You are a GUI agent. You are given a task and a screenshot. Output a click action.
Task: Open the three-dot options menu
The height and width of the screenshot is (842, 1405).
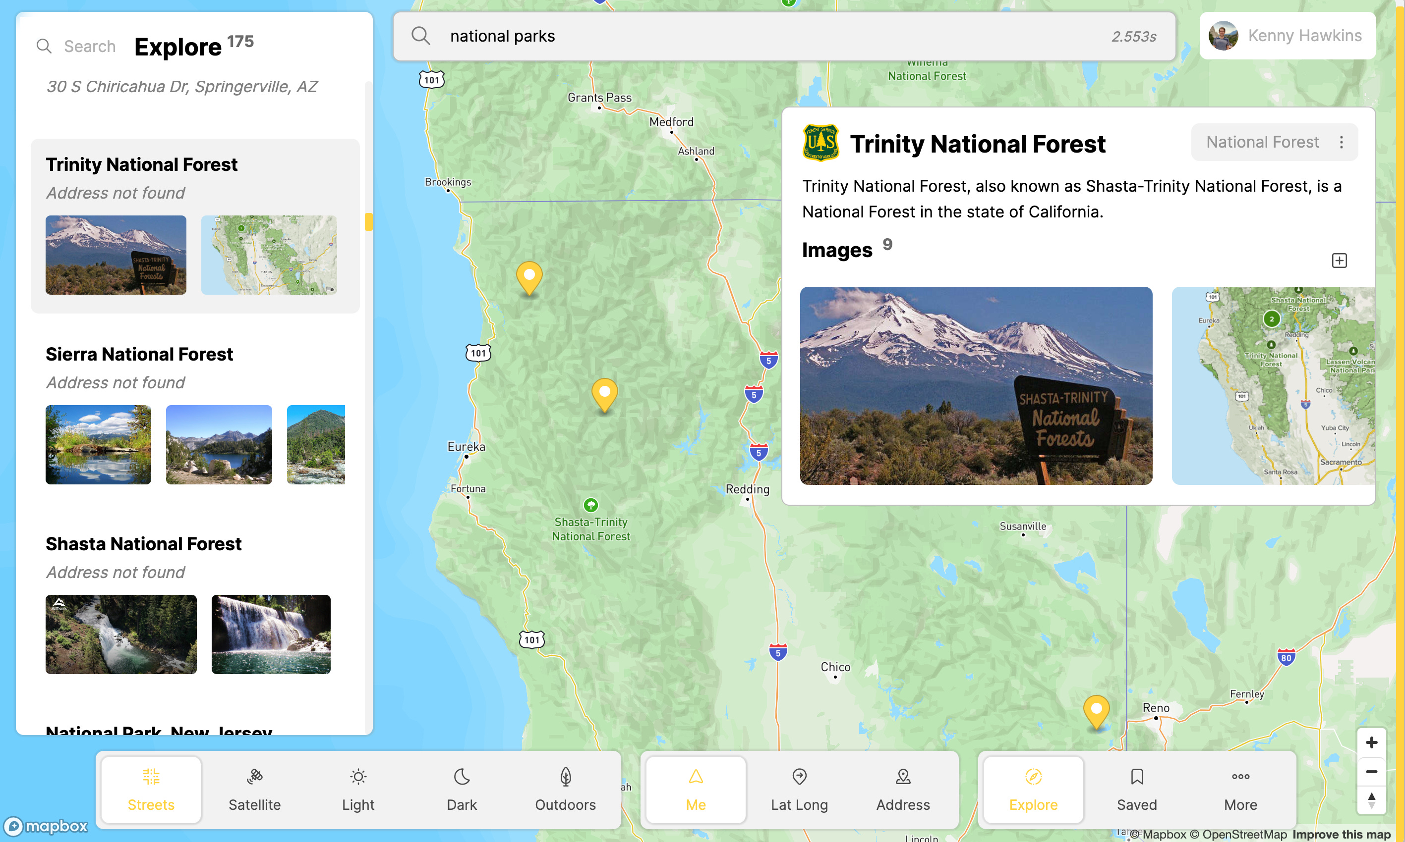[1342, 142]
